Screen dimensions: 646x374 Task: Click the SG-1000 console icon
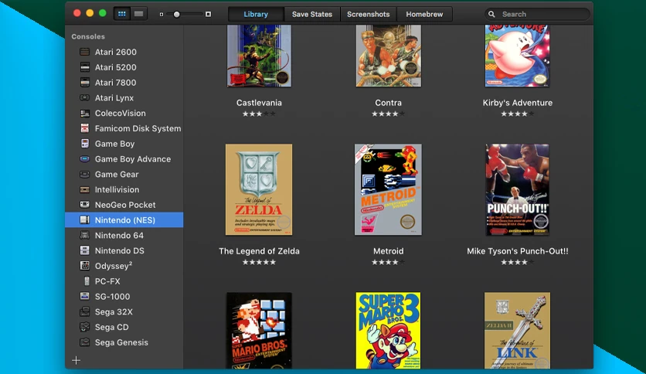pos(84,296)
